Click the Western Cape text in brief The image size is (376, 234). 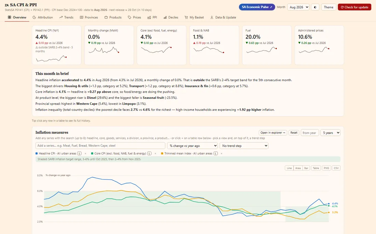87,104
